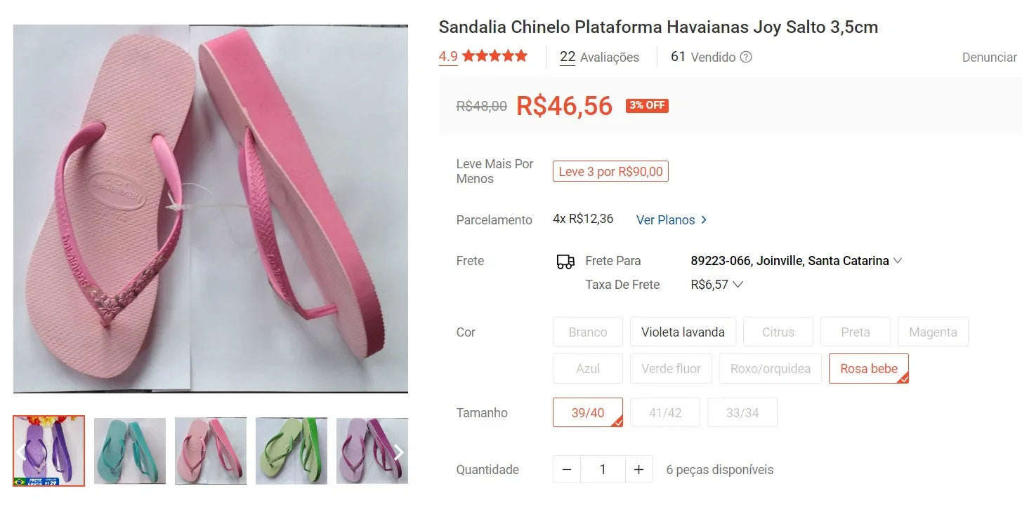
Task: Select the green flip-flop thumbnail
Action: pos(291,451)
